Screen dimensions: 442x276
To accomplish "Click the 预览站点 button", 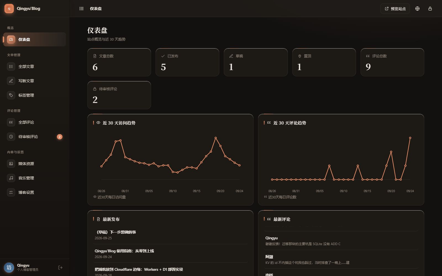I will click(395, 9).
